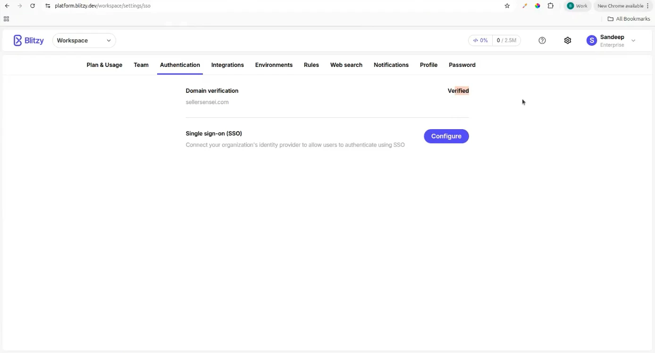
Task: Open the Web search tab
Action: pyautogui.click(x=346, y=65)
